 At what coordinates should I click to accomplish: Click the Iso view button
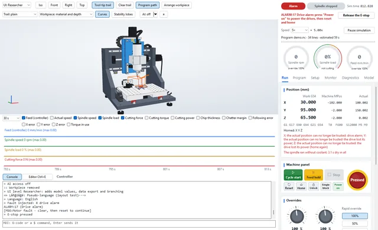[41, 5]
